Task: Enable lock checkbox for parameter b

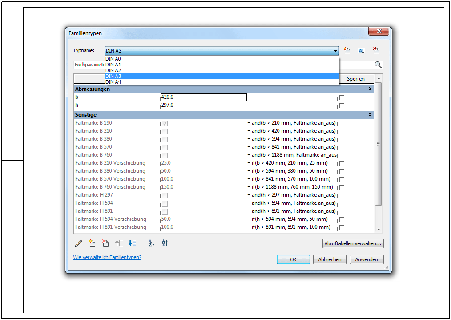Action: [x=342, y=97]
